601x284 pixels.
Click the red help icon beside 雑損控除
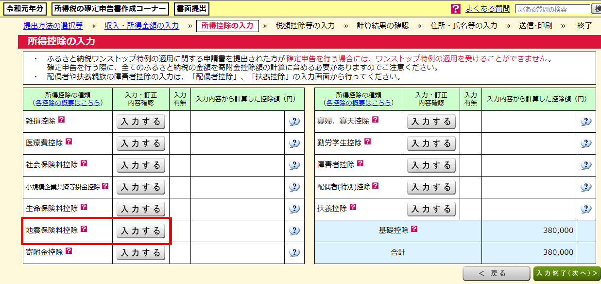pyautogui.click(x=61, y=120)
